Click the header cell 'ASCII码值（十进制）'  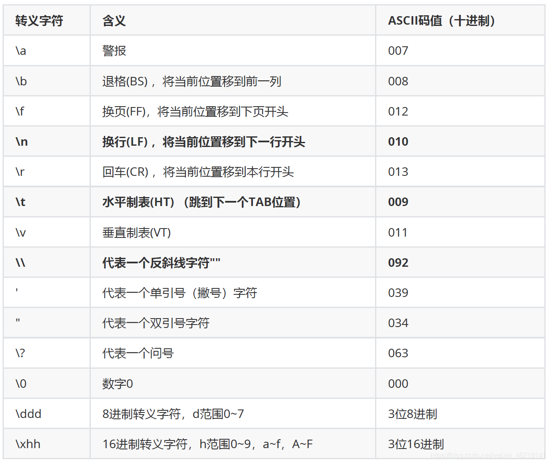(x=460, y=20)
